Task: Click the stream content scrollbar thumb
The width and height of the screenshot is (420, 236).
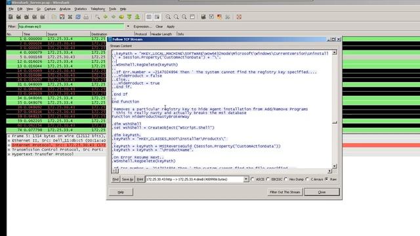Action: click(x=335, y=123)
